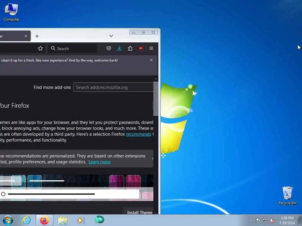
Task: Click the Firefox taskbar button
Action: (45, 220)
